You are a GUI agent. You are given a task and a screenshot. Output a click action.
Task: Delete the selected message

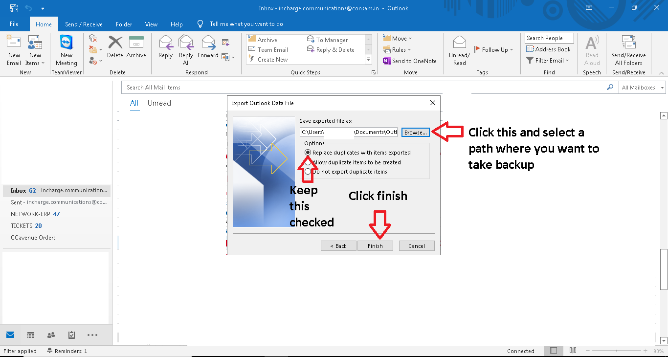115,47
